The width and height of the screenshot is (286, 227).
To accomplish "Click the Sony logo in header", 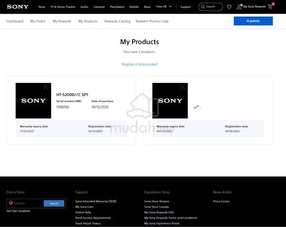I will pyautogui.click(x=17, y=7).
